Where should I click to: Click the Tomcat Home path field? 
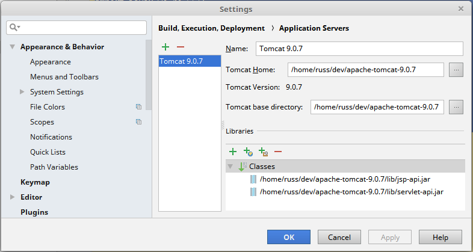tap(366, 70)
